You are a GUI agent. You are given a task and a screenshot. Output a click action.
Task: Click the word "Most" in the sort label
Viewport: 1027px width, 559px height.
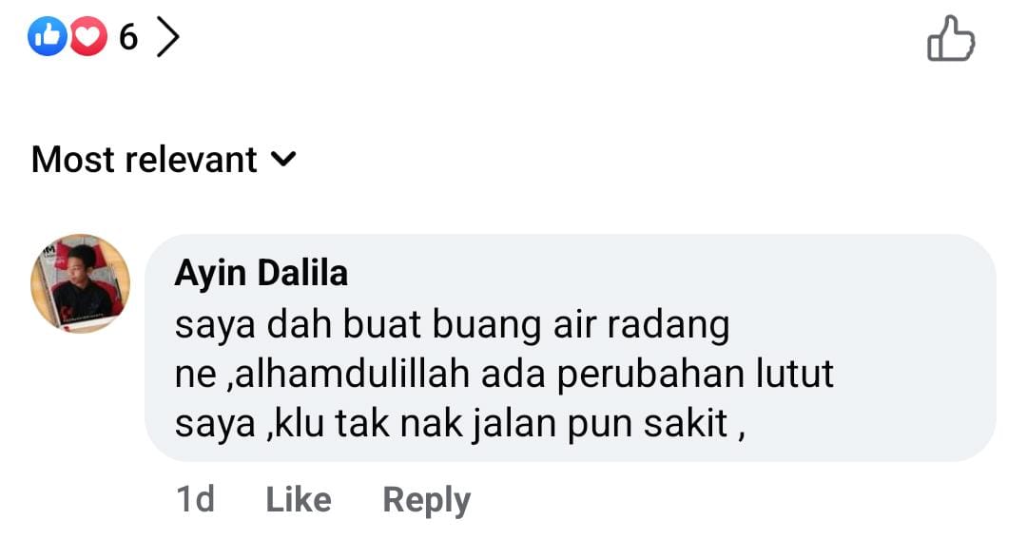[72, 160]
